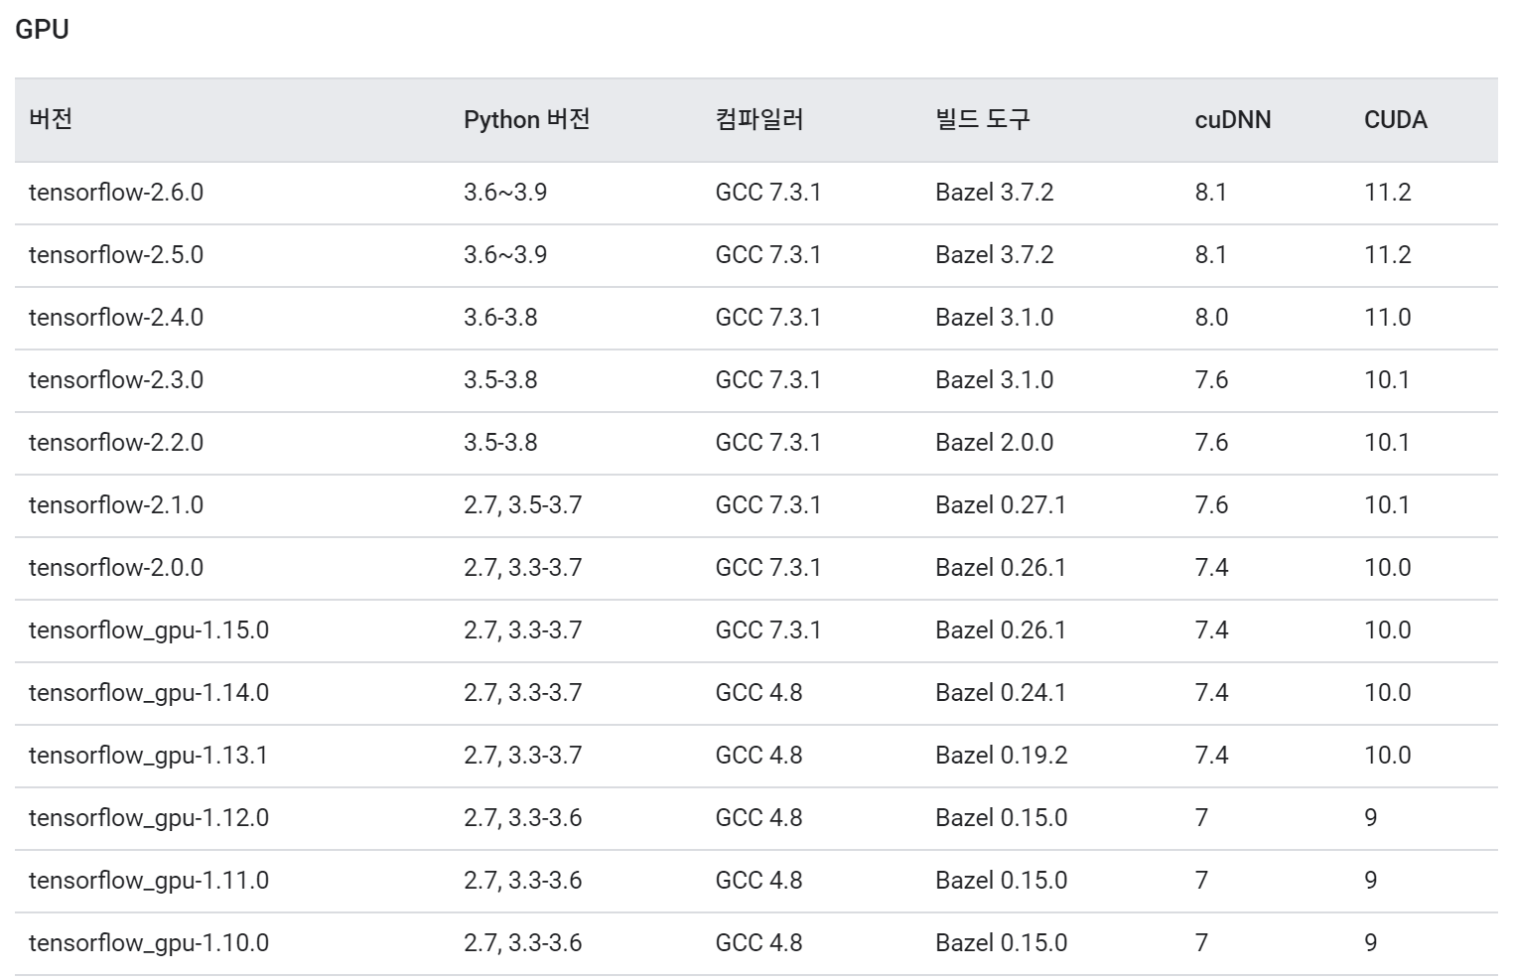Click Bazel 3.1.0 in tensorflow-2.3.0 row
This screenshot has height=979, width=1515.
(995, 380)
